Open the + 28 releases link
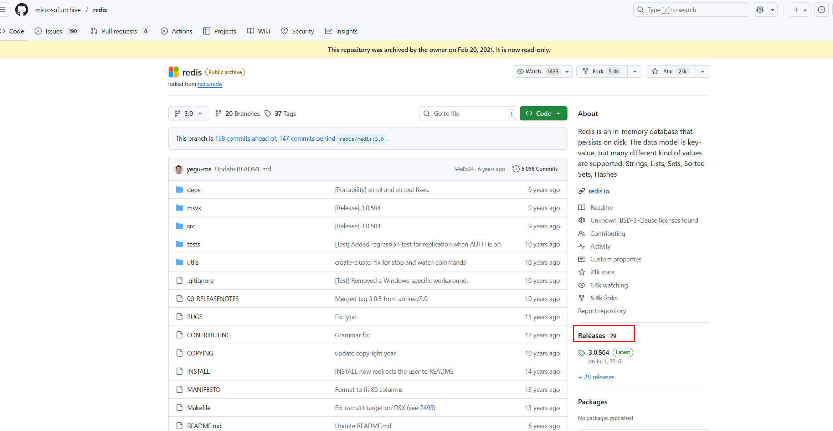The image size is (833, 431). tap(596, 377)
